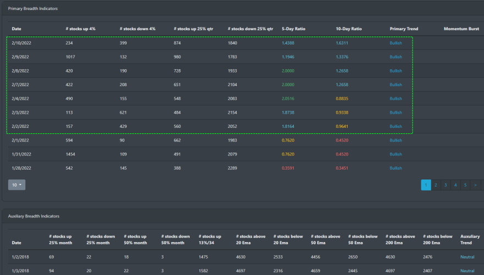The width and height of the screenshot is (484, 275).
Task: Click the value 1475 in 1/2/2018 row
Action: click(x=204, y=257)
